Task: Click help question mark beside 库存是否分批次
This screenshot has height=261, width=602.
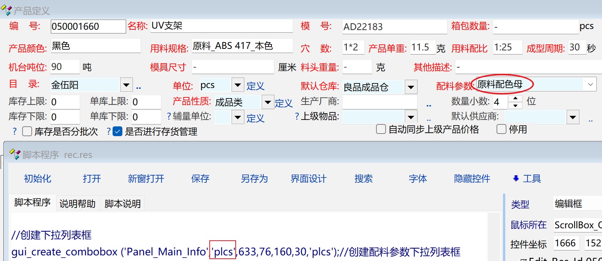Action: click(15, 131)
